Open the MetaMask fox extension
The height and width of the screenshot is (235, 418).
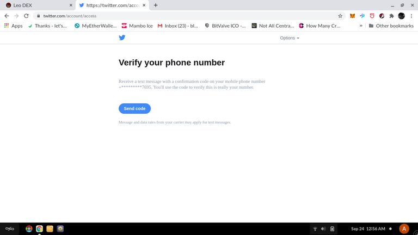pyautogui.click(x=352, y=16)
